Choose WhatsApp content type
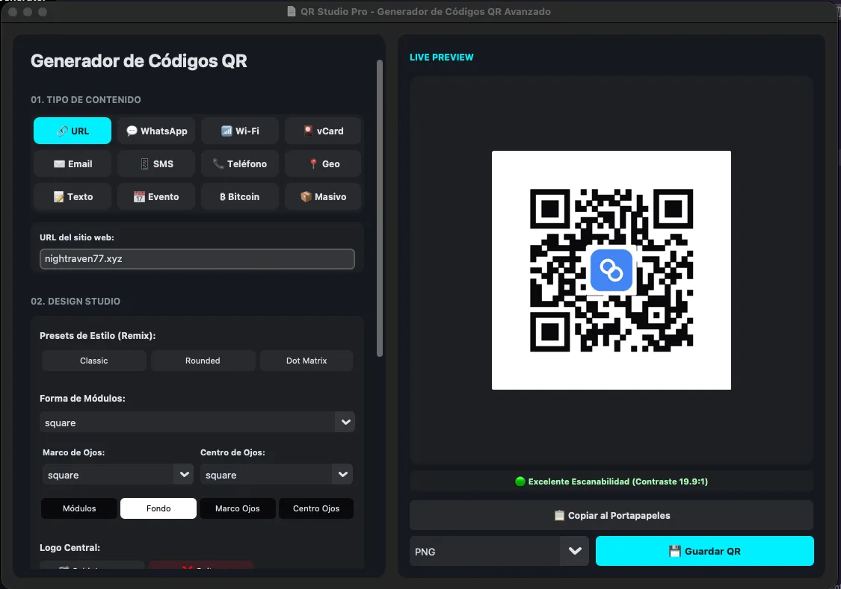 click(x=156, y=131)
